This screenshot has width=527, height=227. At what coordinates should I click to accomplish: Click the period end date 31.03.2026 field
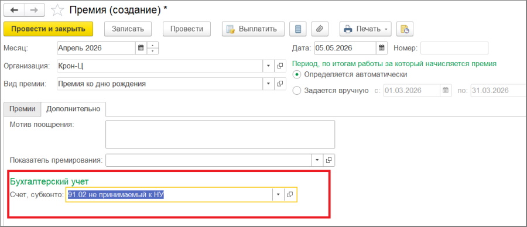pos(499,90)
